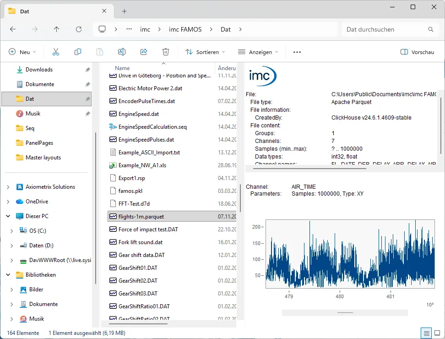Click the Copy icon in toolbar

(x=78, y=52)
